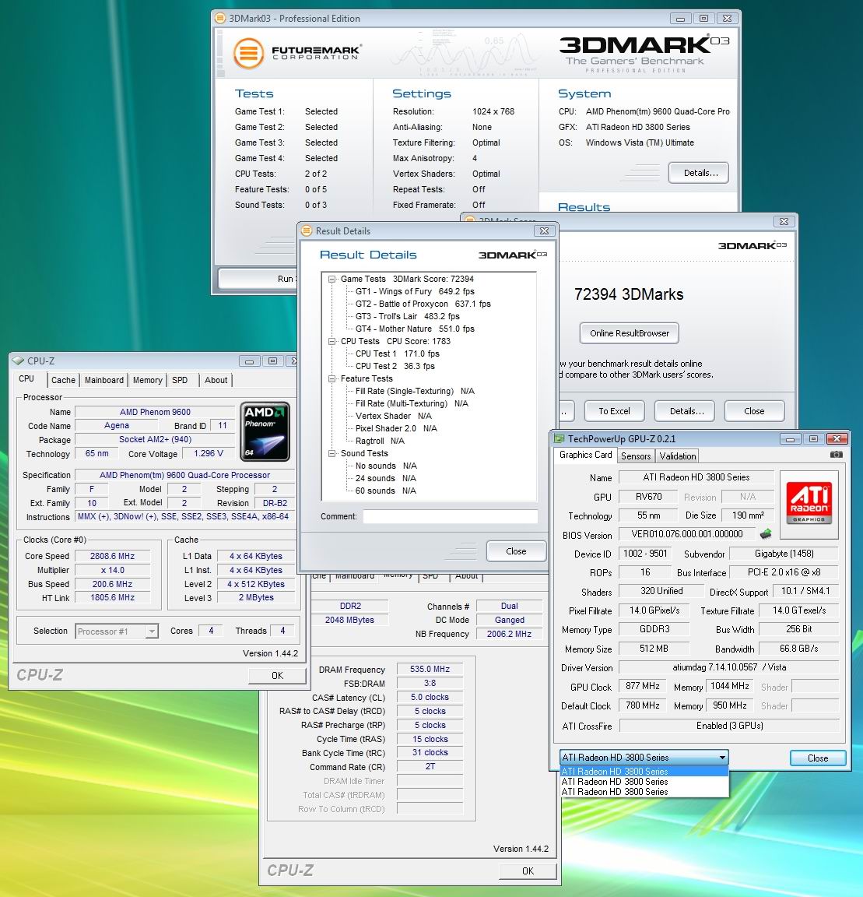The image size is (863, 897).
Task: Click the GPU Clock value 877 MHz
Action: click(x=643, y=686)
